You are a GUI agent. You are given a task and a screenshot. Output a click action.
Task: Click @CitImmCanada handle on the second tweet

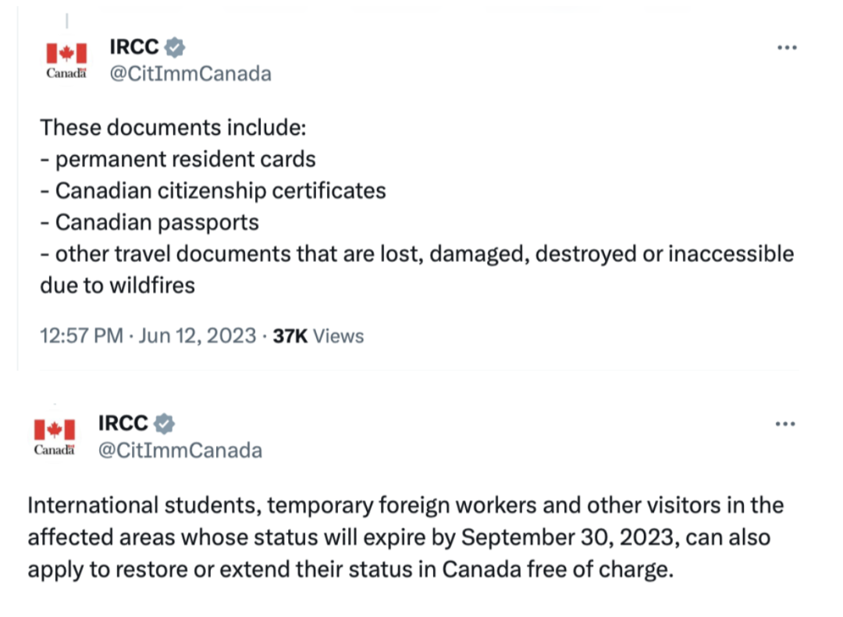pos(180,450)
